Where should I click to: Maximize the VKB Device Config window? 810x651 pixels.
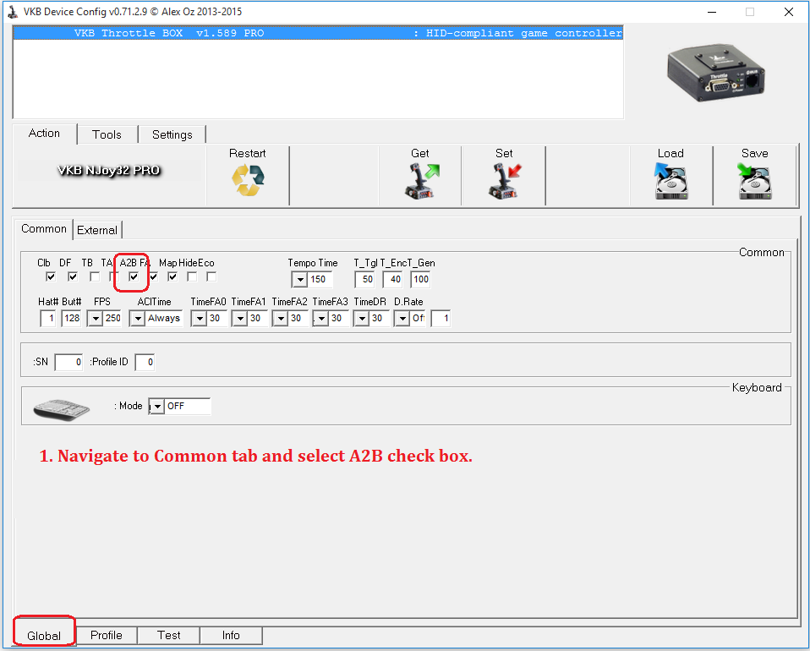[x=750, y=12]
